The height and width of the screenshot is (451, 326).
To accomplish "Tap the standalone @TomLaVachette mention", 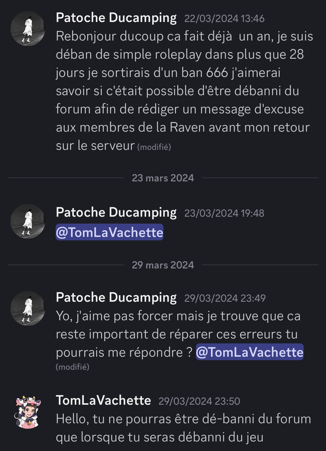I will tap(110, 232).
